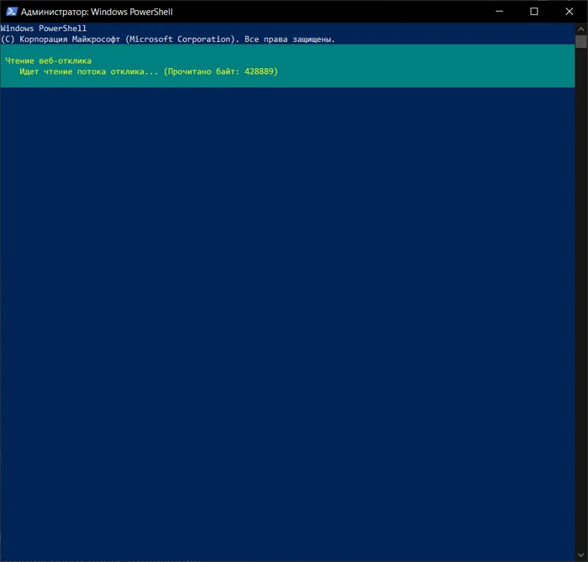The image size is (588, 562).
Task: Click the '(C) Корпорация Майкрософт' text
Action: click(60, 39)
